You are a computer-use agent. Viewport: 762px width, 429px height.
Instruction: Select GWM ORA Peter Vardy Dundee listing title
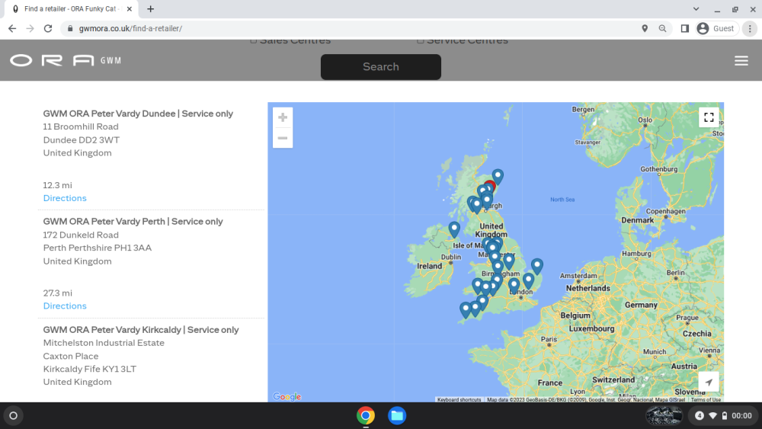coord(138,114)
